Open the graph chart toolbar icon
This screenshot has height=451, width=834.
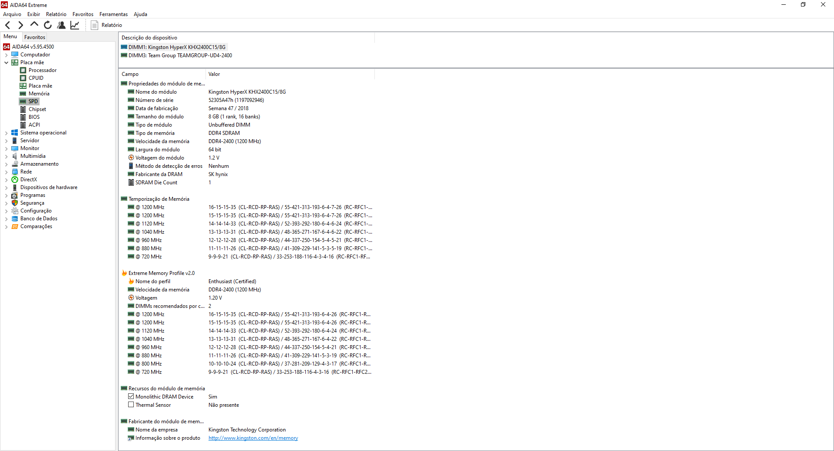point(75,25)
